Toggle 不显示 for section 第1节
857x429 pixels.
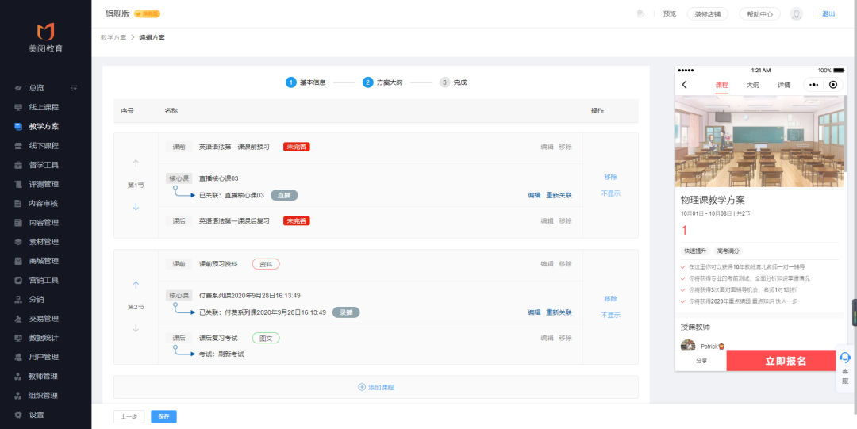[x=610, y=193]
